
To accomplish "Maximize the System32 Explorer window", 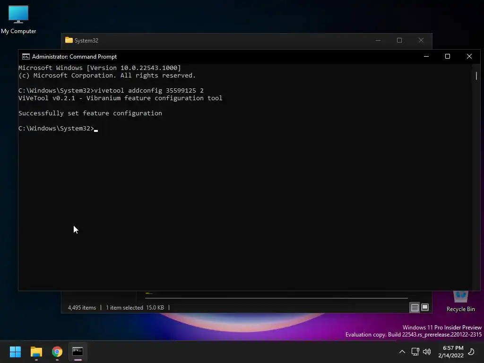I will point(399,41).
